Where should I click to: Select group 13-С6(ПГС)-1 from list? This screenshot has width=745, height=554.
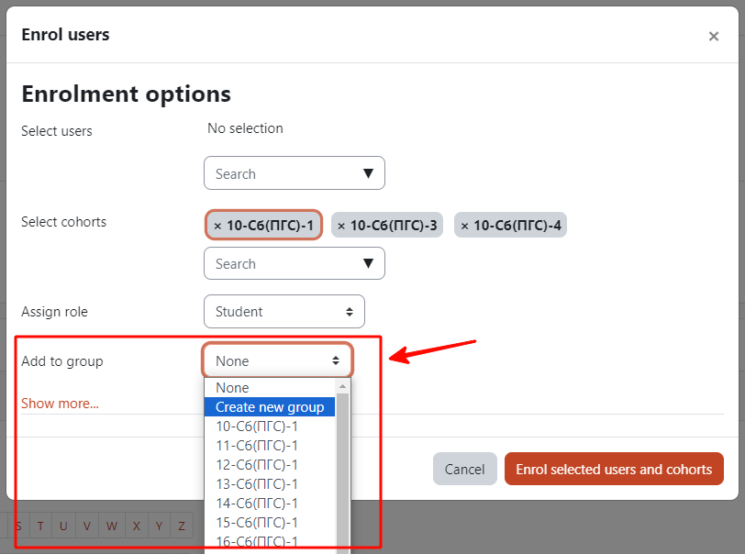coord(270,483)
